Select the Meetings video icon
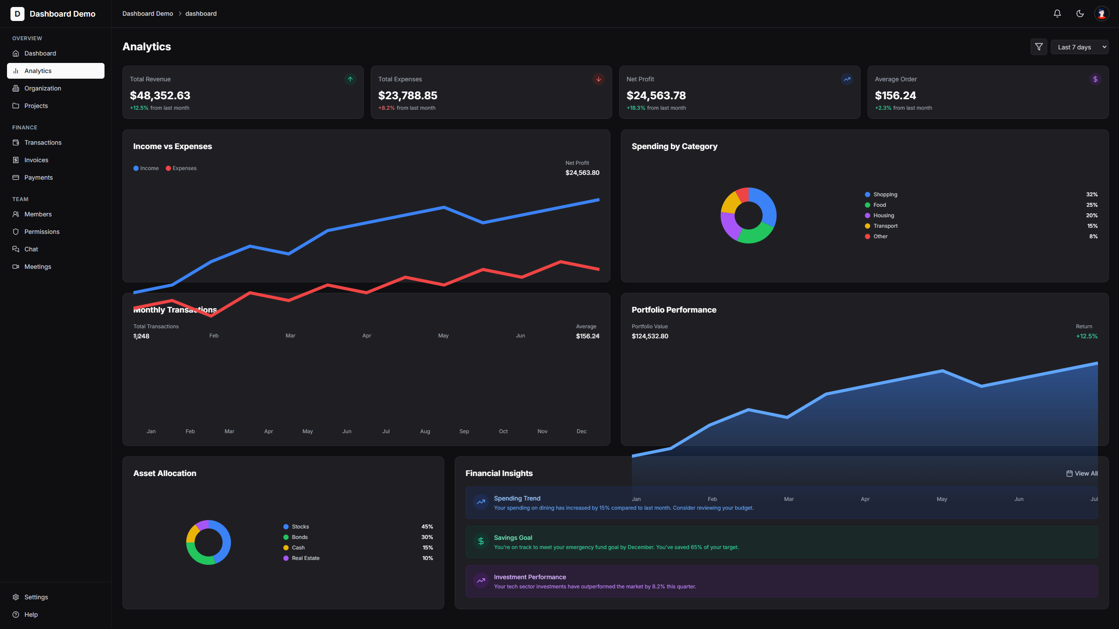The image size is (1119, 629). (16, 266)
